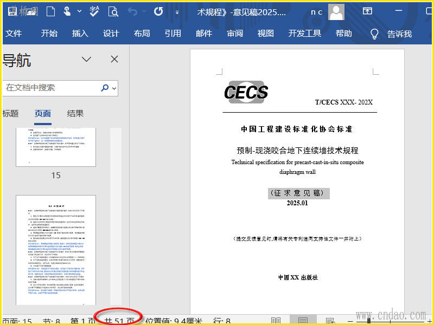434x325 pixels.
Task: Click the title 预制-现浇咬合地下连续墙技术规程
Action: [297, 151]
